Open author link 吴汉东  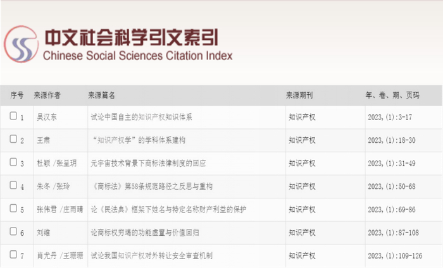click(47, 117)
